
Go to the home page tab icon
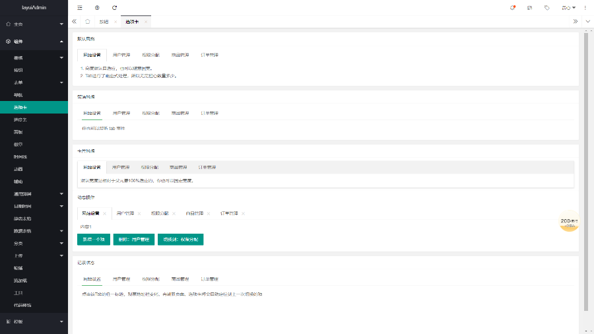(x=88, y=22)
